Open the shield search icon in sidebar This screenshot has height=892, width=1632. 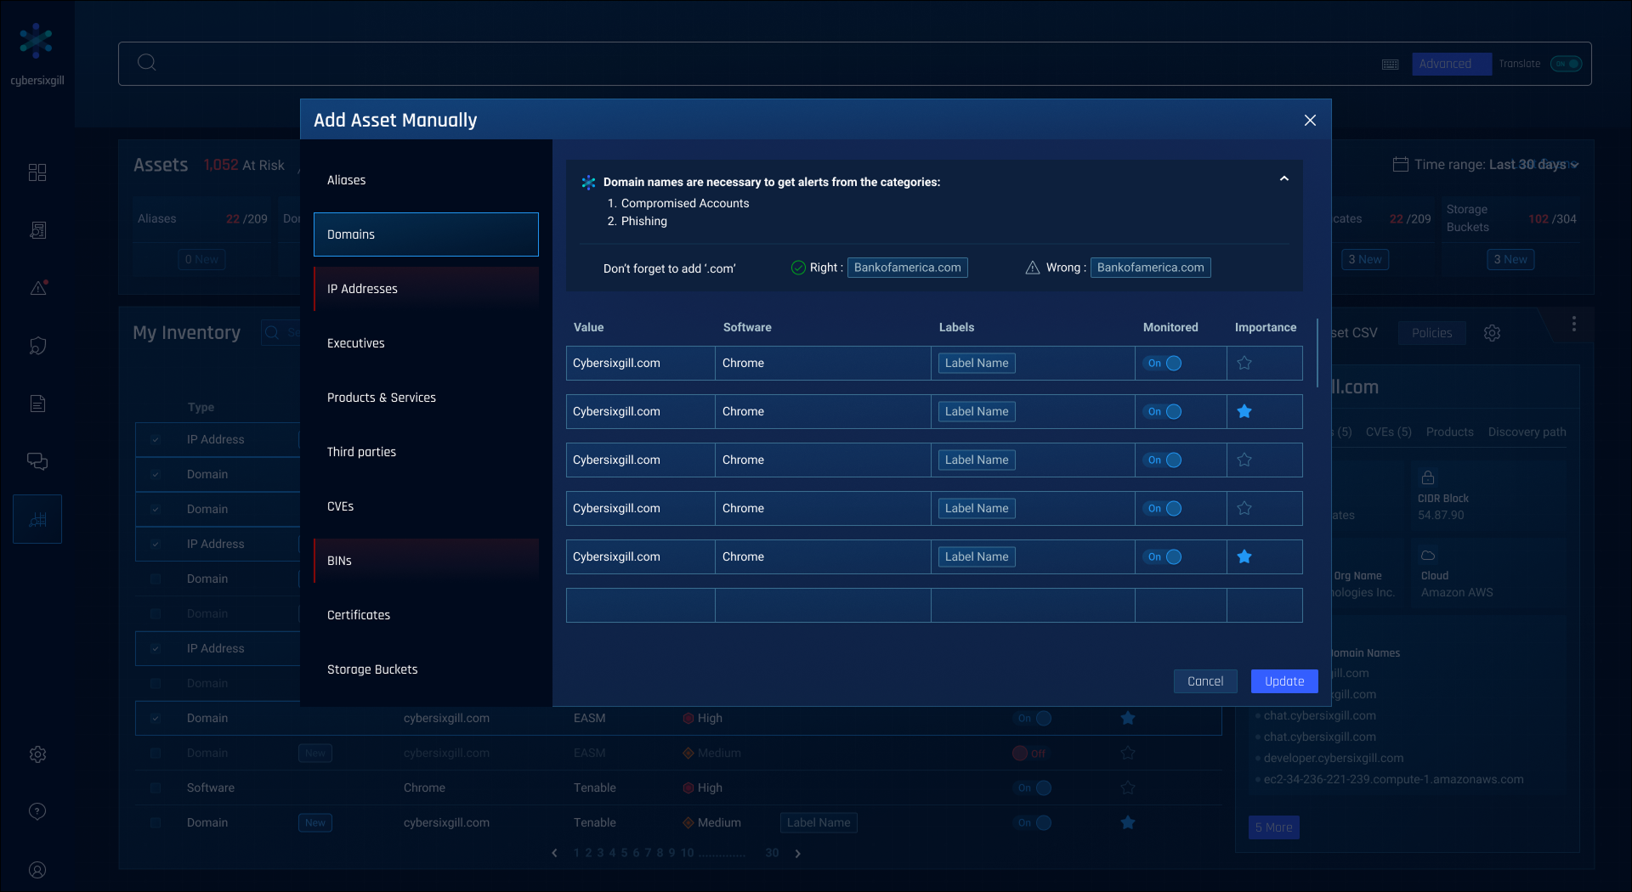click(37, 346)
